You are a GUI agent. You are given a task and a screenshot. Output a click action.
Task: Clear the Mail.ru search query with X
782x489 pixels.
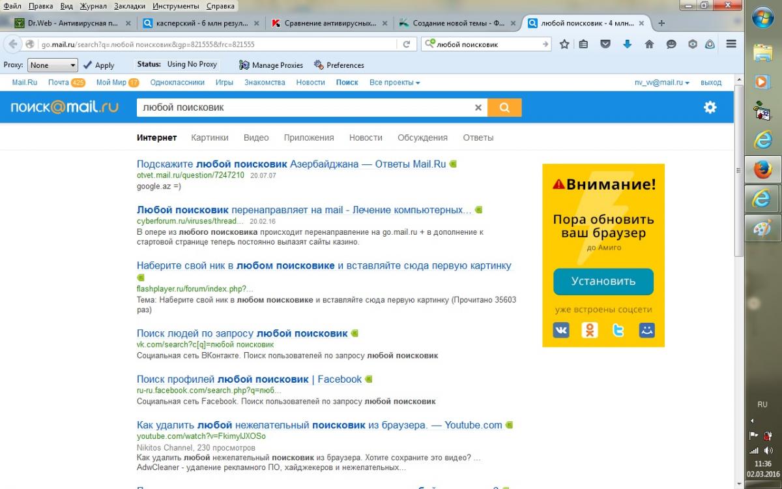[478, 108]
